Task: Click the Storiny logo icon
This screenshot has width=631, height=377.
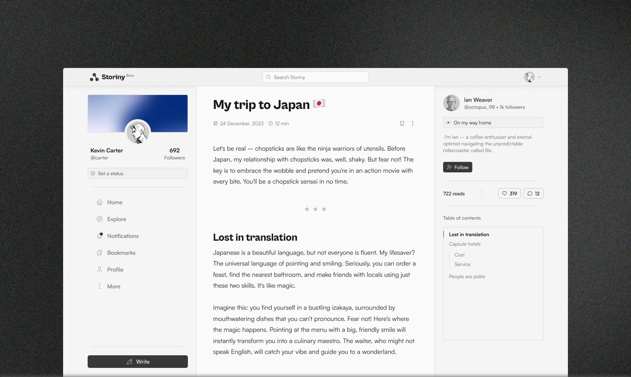Action: tap(94, 77)
